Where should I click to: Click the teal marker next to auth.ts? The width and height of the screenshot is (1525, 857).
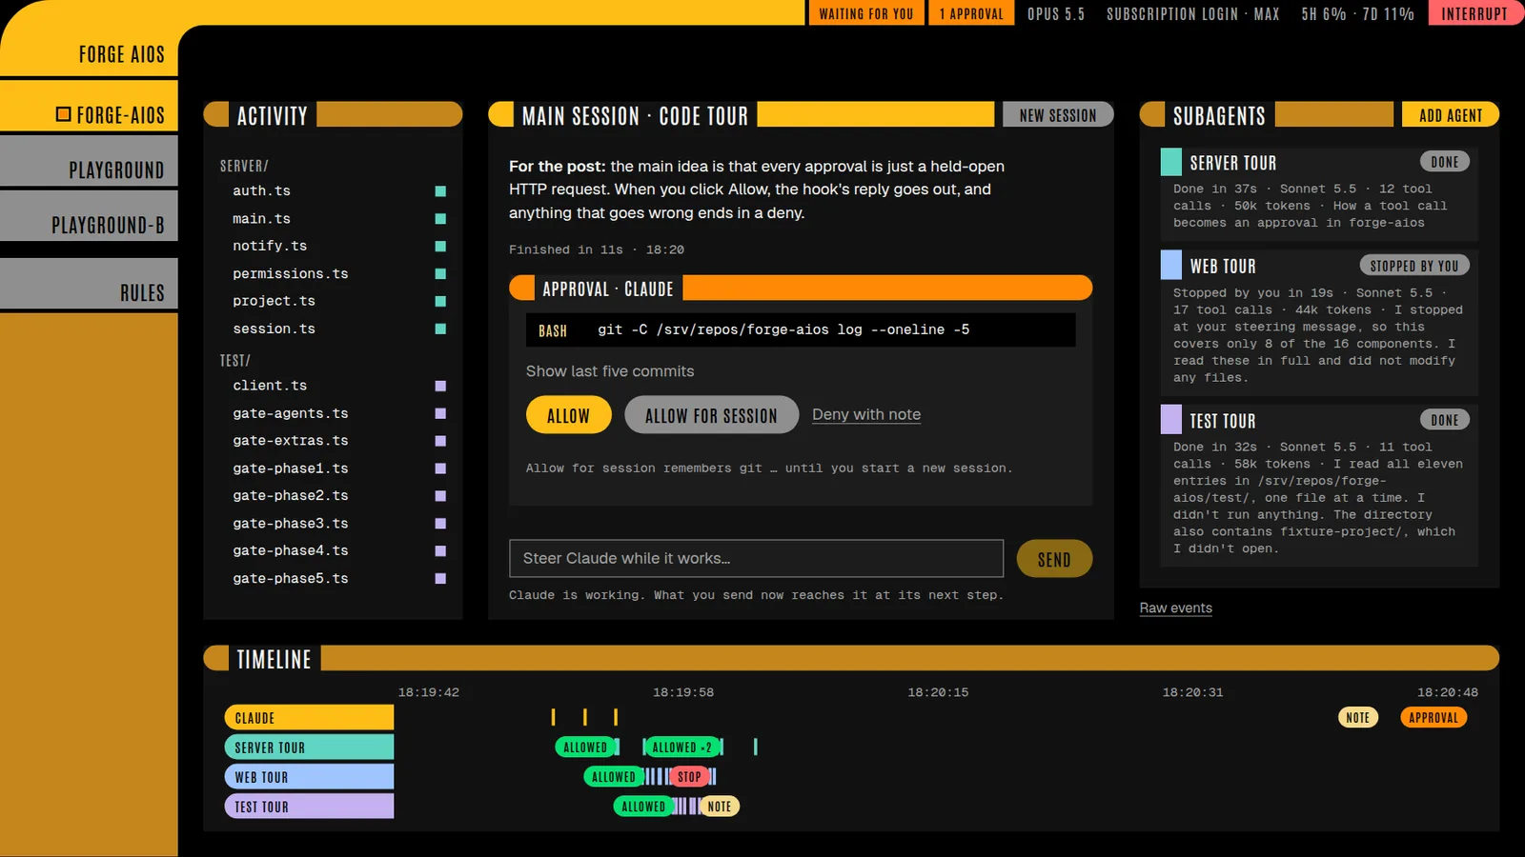click(x=440, y=191)
